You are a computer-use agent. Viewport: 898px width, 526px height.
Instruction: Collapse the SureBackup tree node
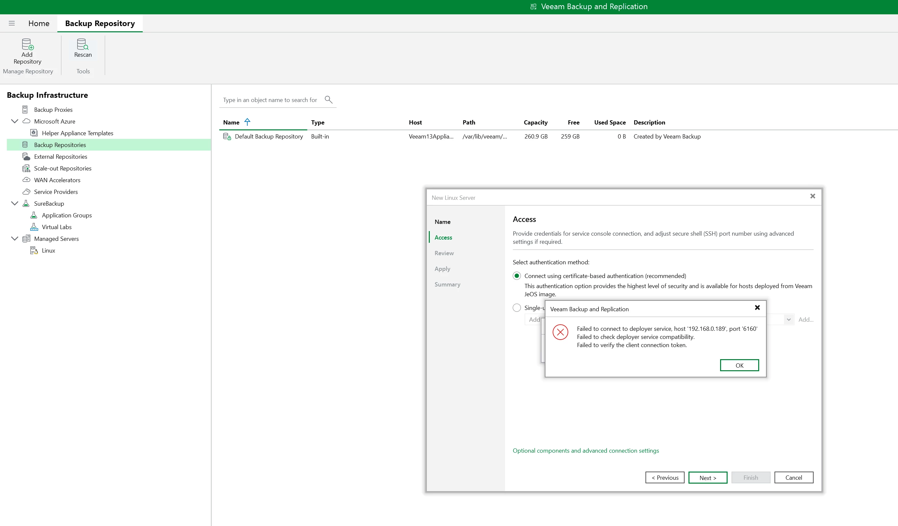pyautogui.click(x=15, y=203)
